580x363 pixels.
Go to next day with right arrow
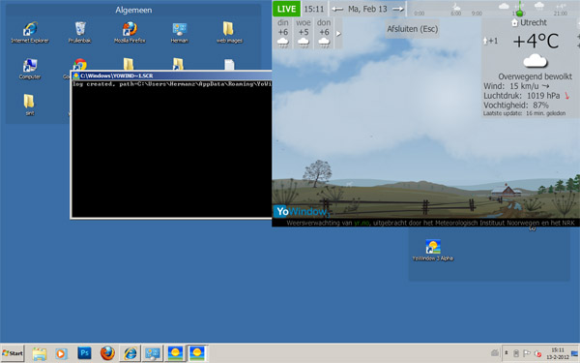tap(398, 9)
